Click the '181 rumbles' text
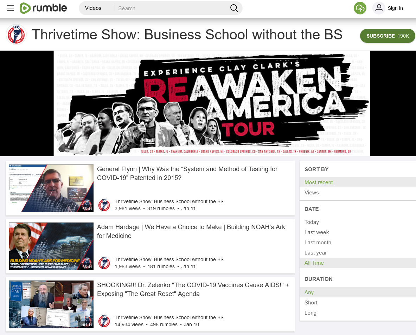The height and width of the screenshot is (335, 416). (161, 266)
